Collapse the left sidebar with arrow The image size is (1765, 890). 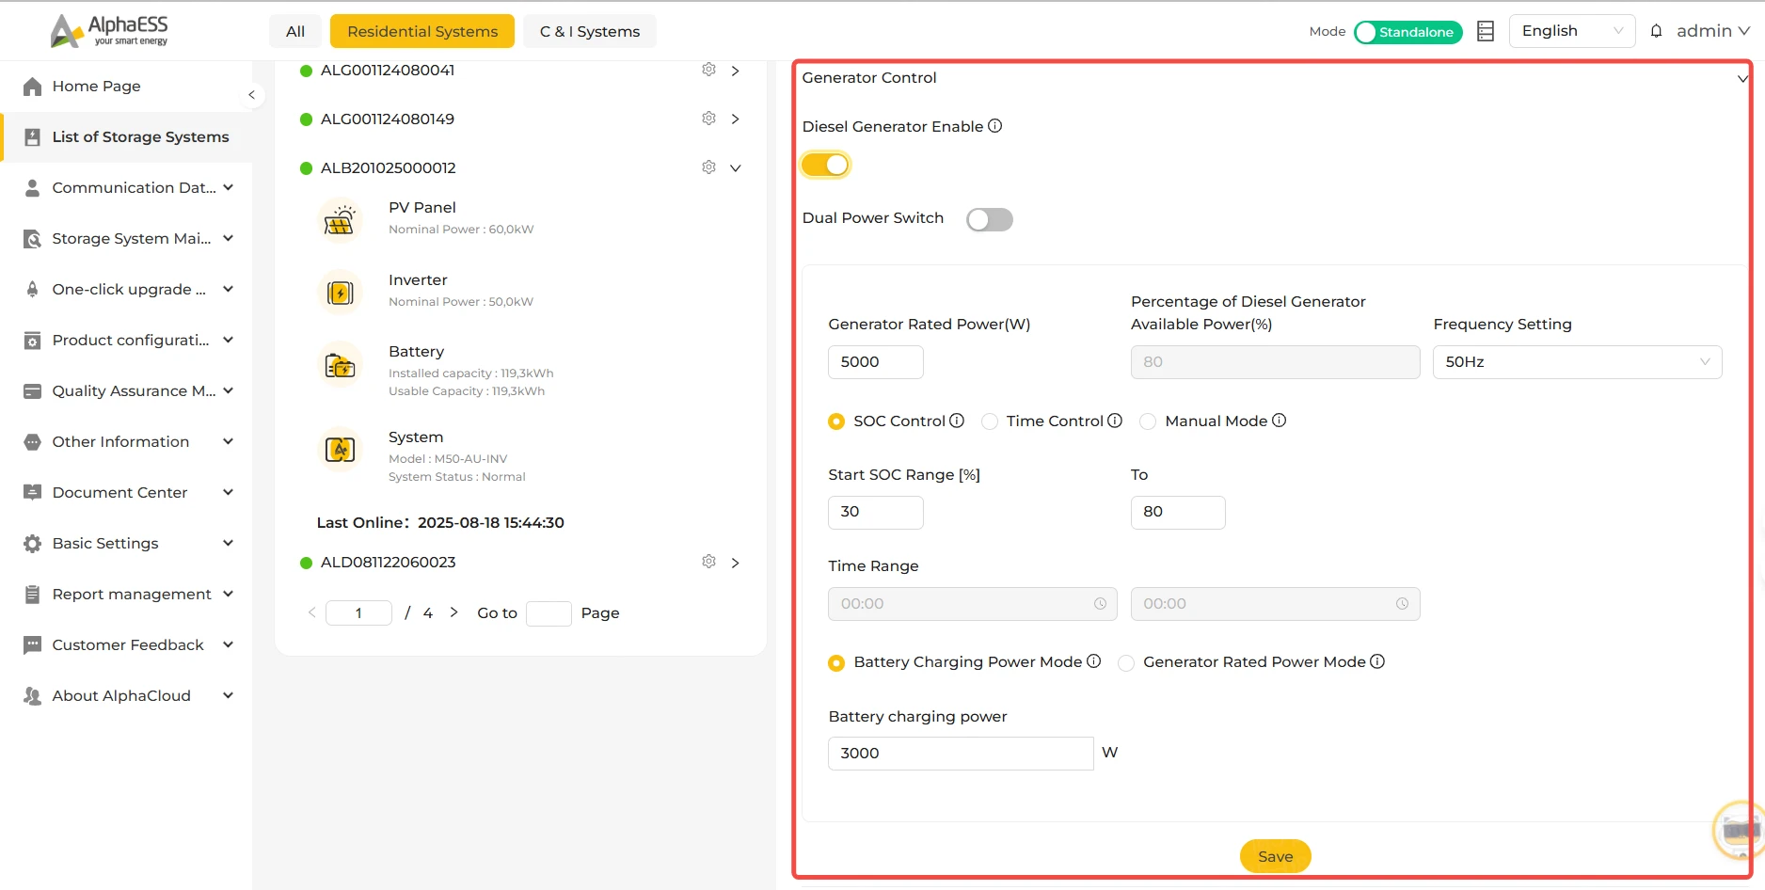[x=251, y=95]
